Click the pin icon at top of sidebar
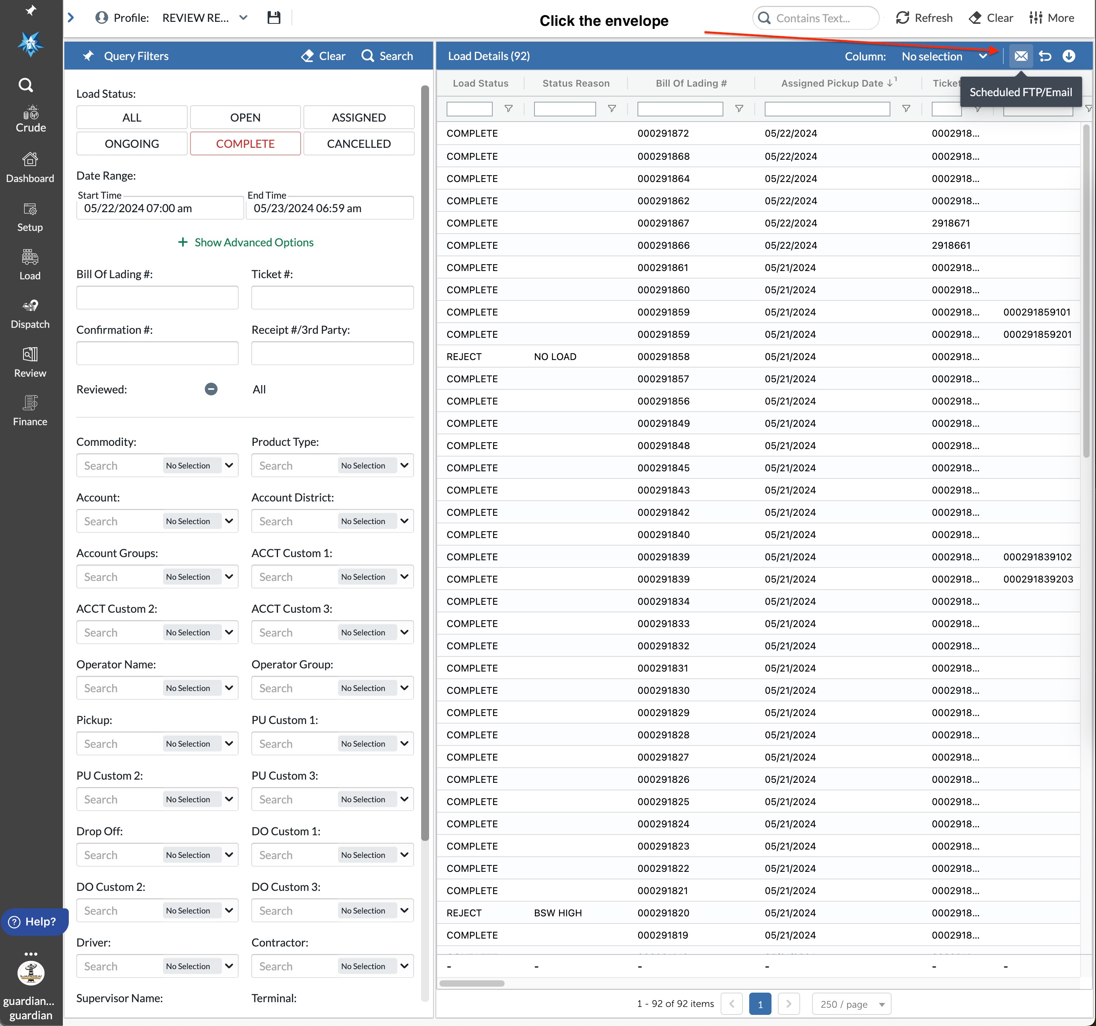This screenshot has width=1096, height=1026. click(31, 10)
